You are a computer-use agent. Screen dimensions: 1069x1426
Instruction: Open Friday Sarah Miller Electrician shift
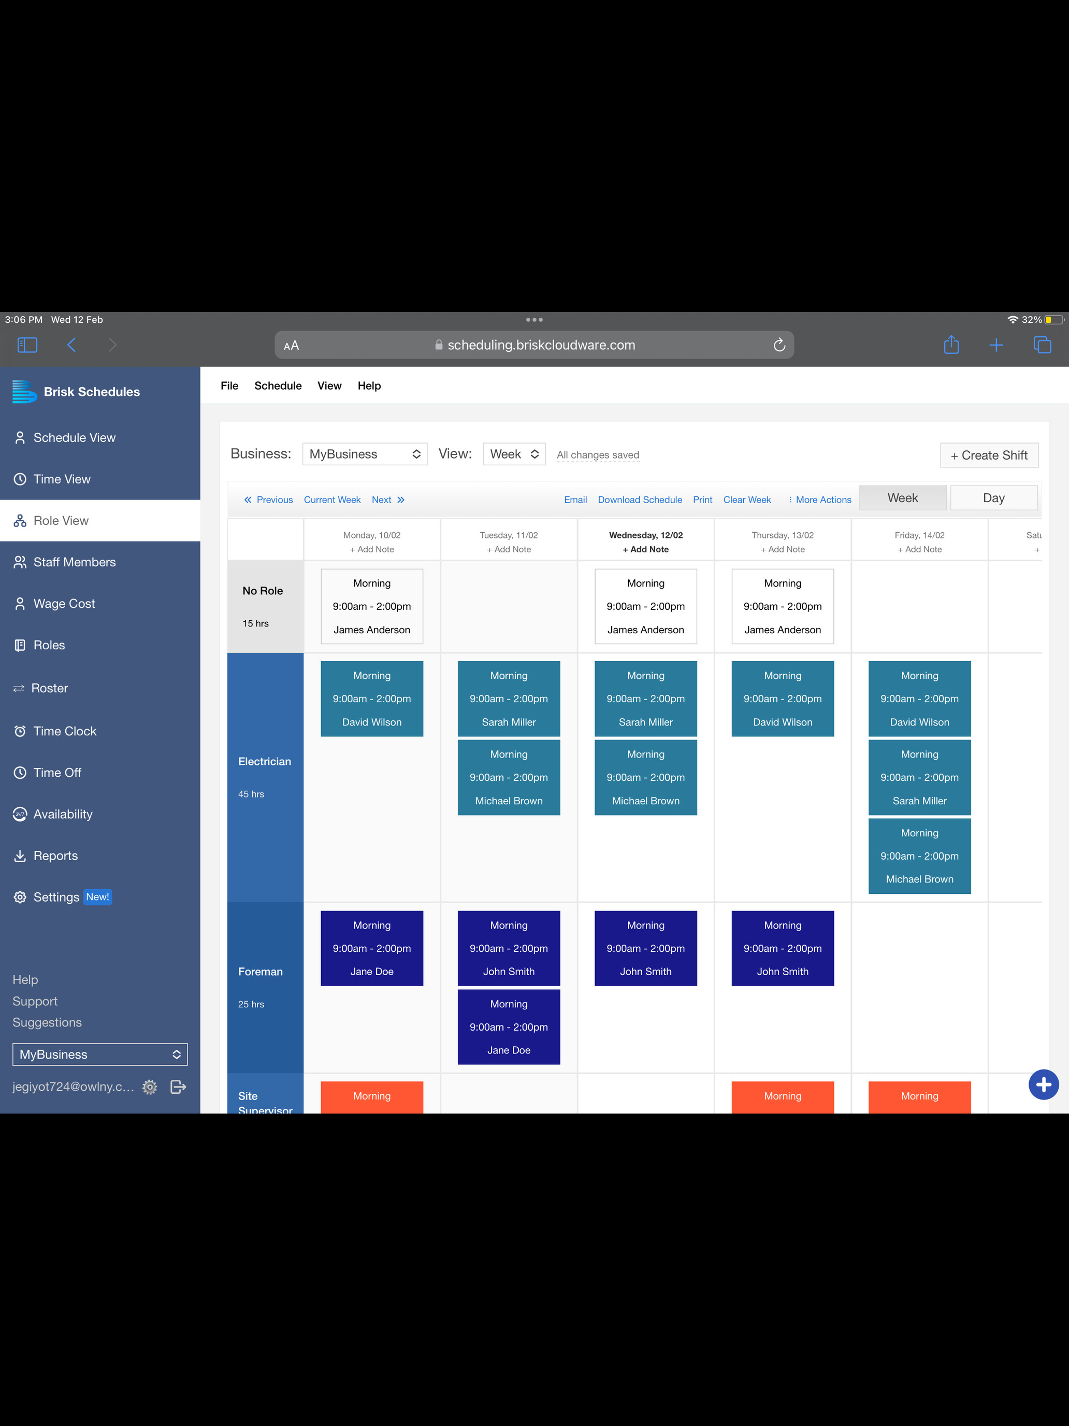tap(919, 777)
